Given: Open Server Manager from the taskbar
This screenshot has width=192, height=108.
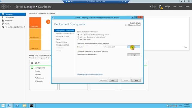Looking at the screenshot, I should click(9, 106).
